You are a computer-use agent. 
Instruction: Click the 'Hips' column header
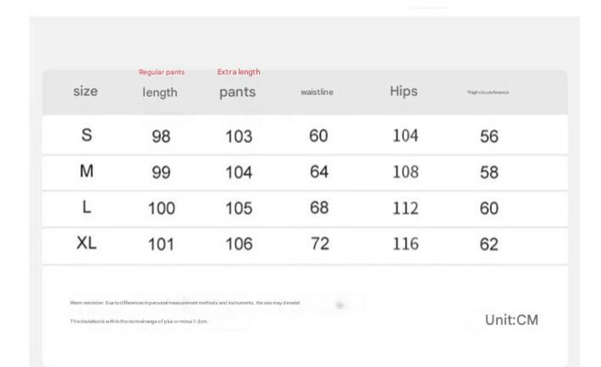click(x=404, y=91)
